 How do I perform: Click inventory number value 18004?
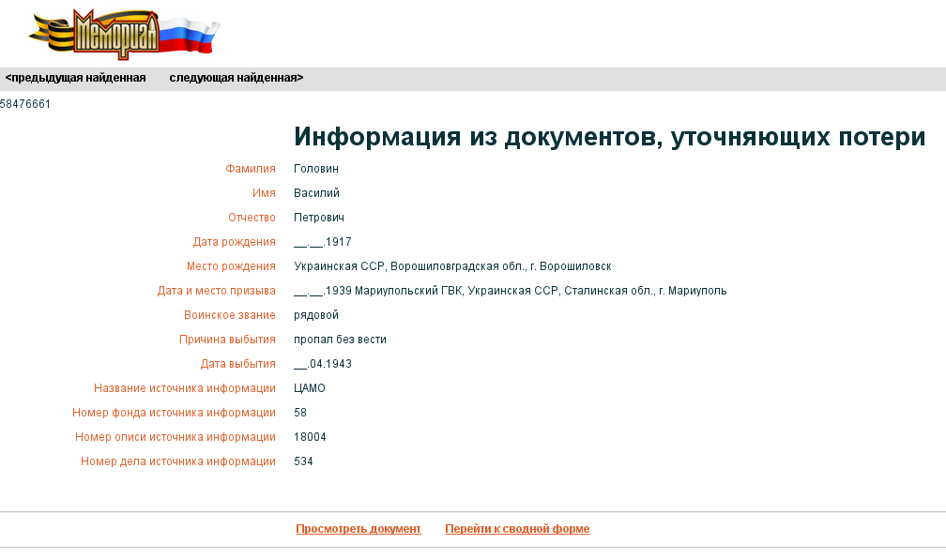(x=310, y=437)
